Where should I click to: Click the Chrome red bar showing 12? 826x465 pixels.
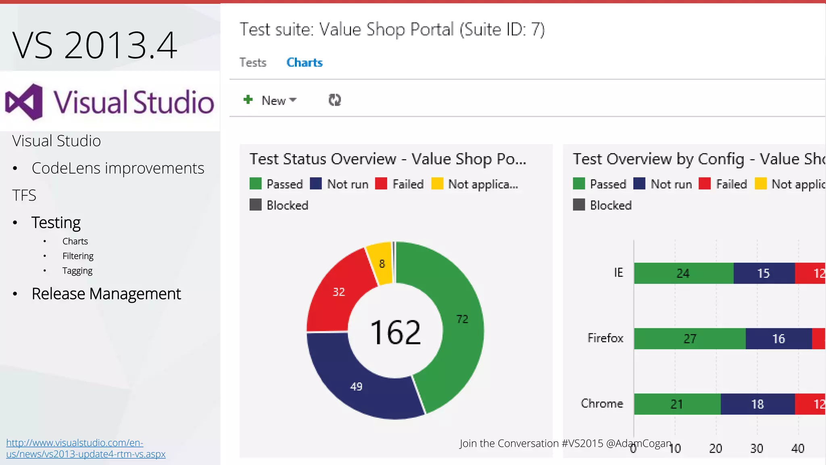[x=810, y=404]
